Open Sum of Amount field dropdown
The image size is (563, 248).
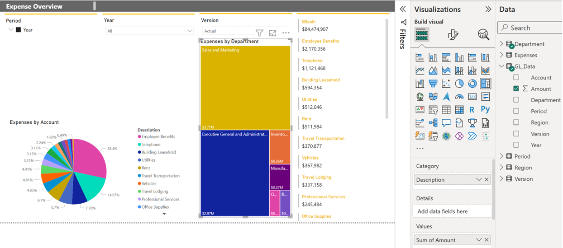pos(479,240)
